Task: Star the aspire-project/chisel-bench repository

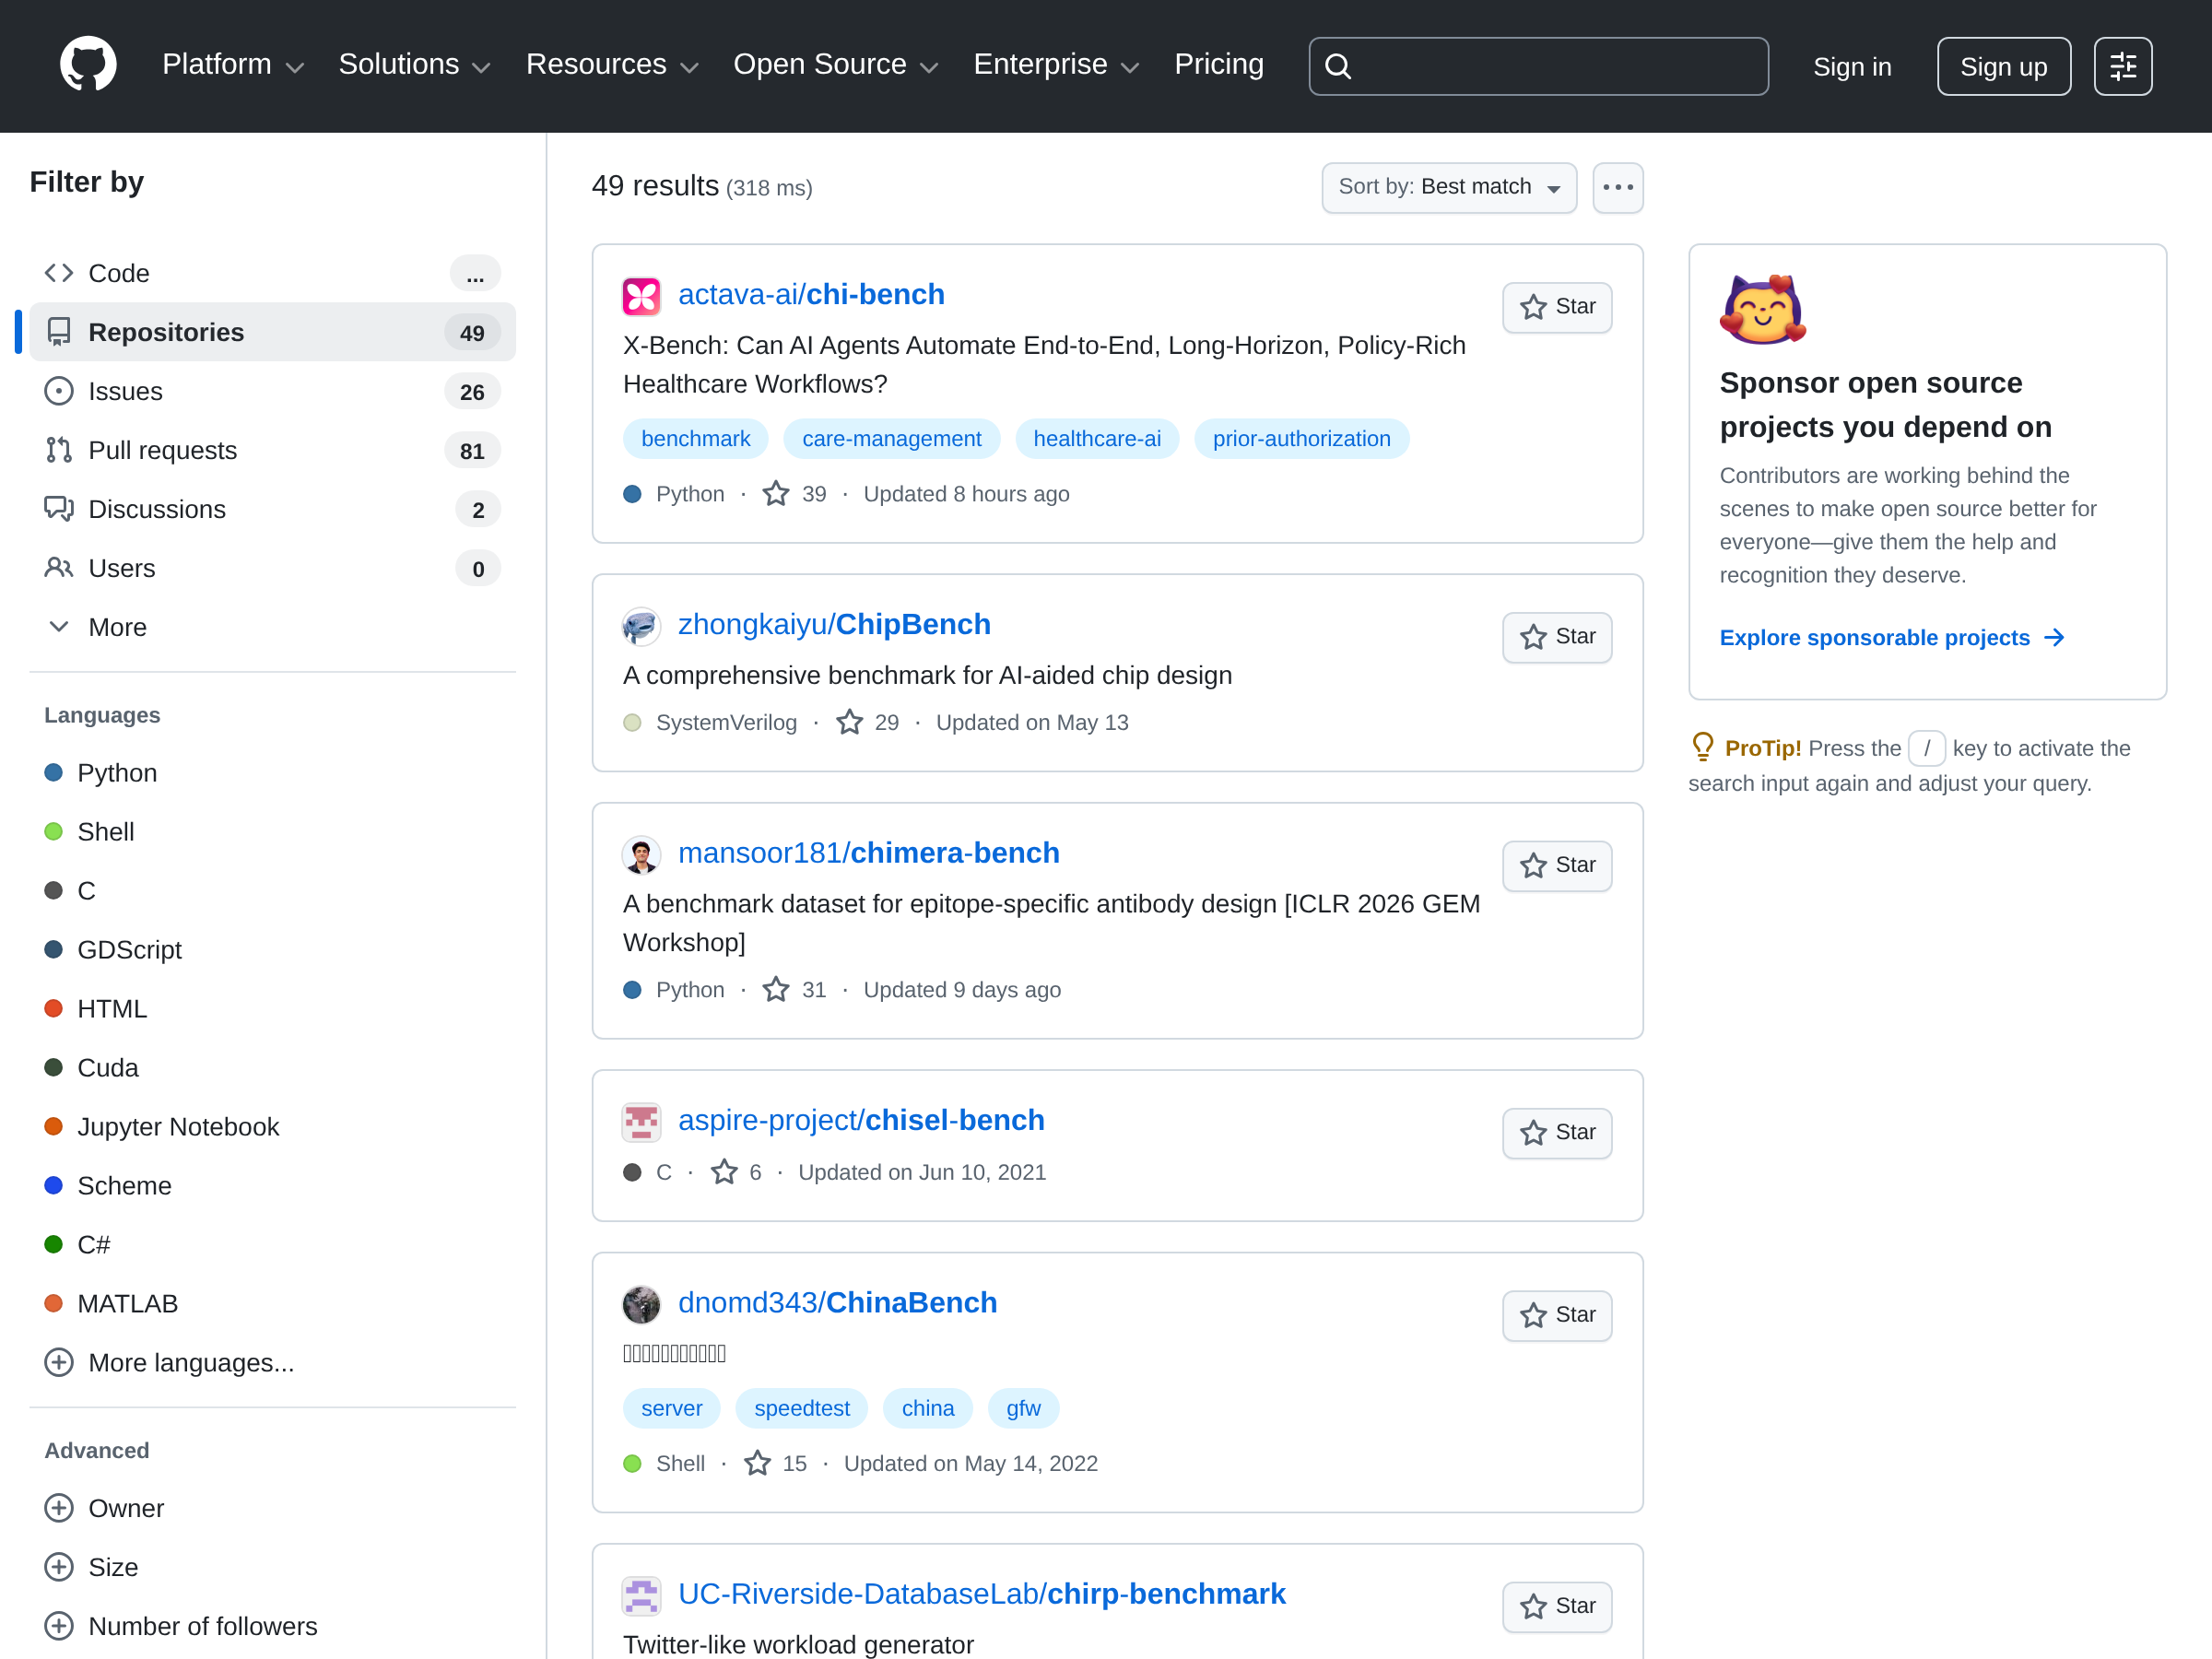Action: click(x=1557, y=1133)
